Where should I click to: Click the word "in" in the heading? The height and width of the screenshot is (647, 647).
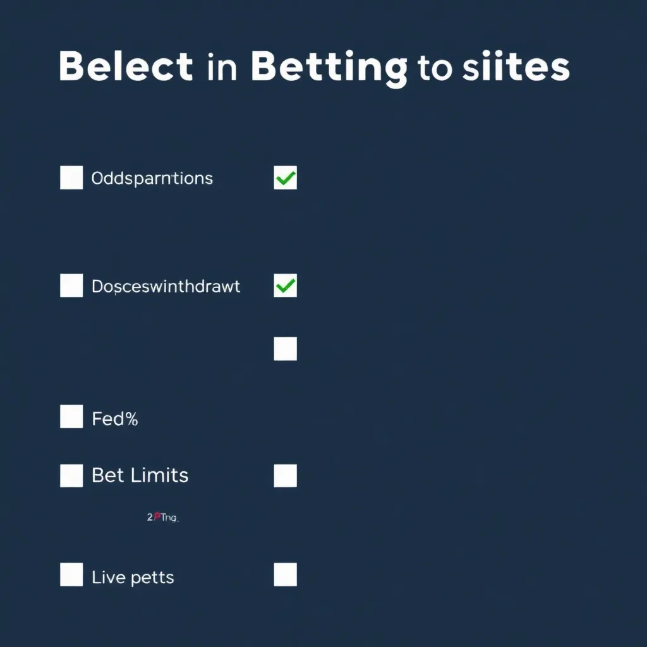tap(222, 68)
